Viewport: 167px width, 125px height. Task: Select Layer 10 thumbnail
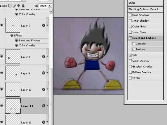[13, 89]
